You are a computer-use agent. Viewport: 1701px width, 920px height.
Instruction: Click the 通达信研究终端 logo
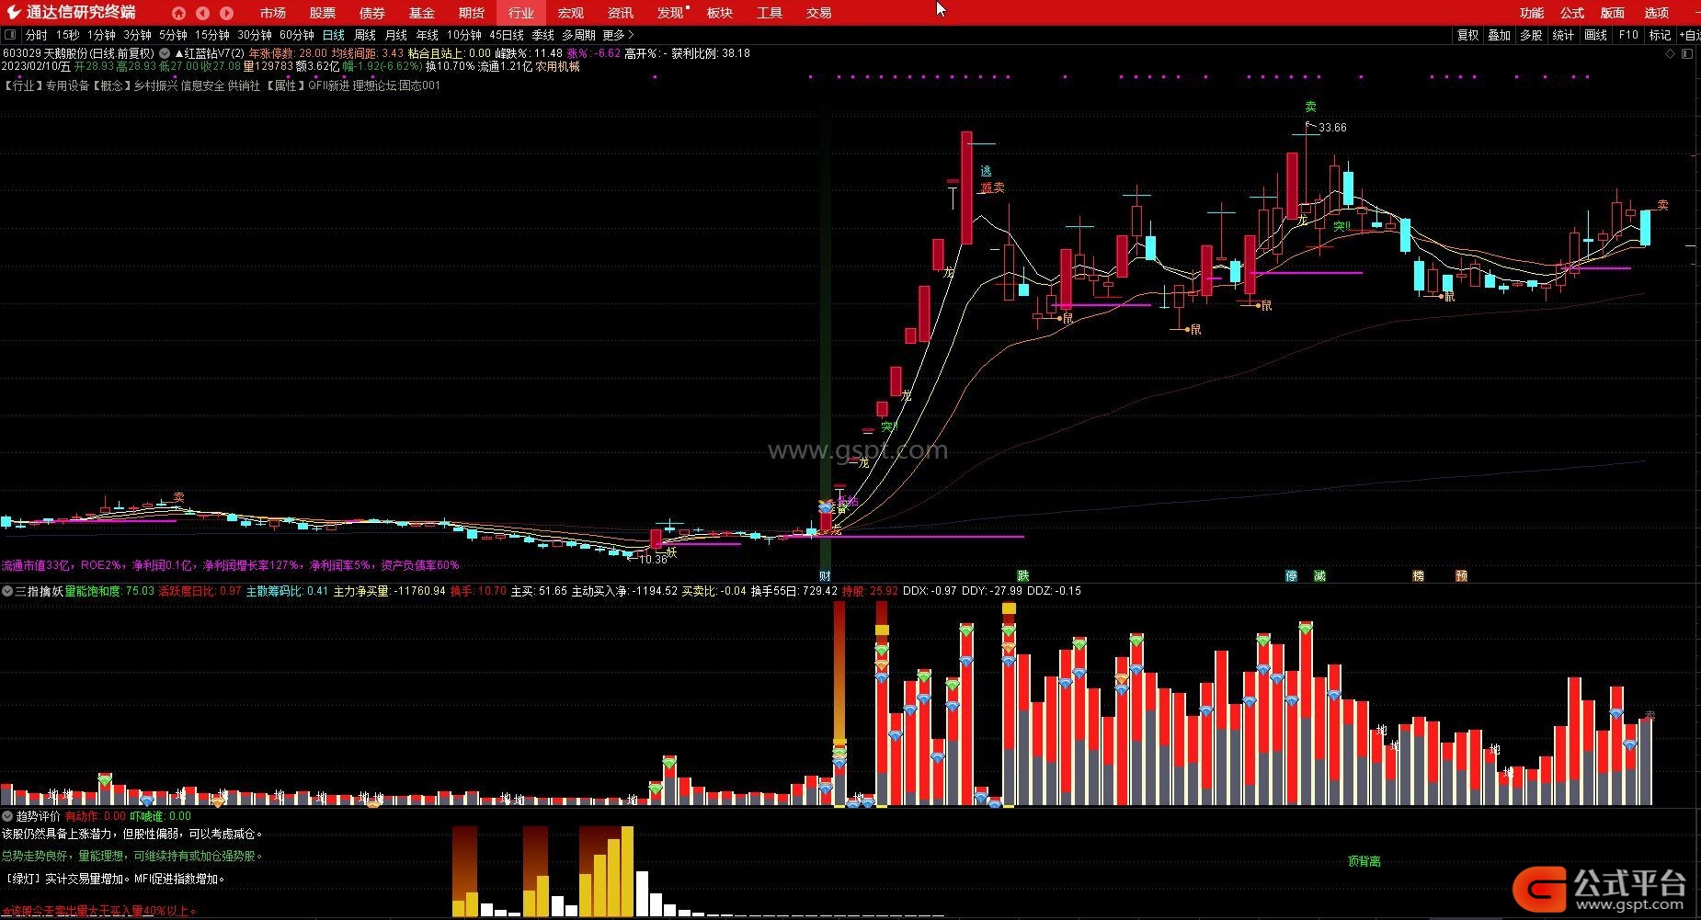point(72,12)
